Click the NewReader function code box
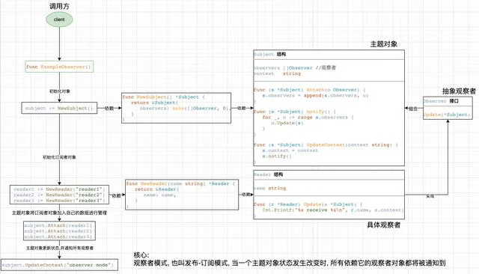The height and width of the screenshot is (274, 479). coord(182,195)
